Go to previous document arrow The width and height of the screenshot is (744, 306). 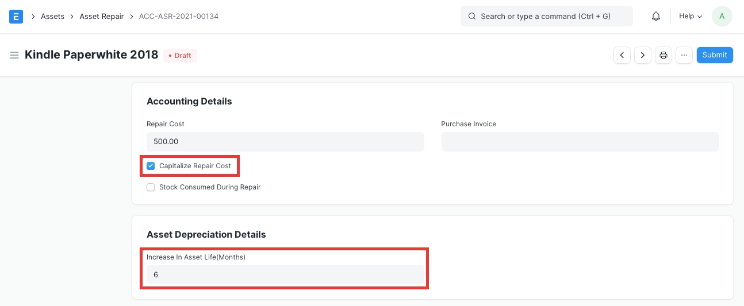click(622, 55)
